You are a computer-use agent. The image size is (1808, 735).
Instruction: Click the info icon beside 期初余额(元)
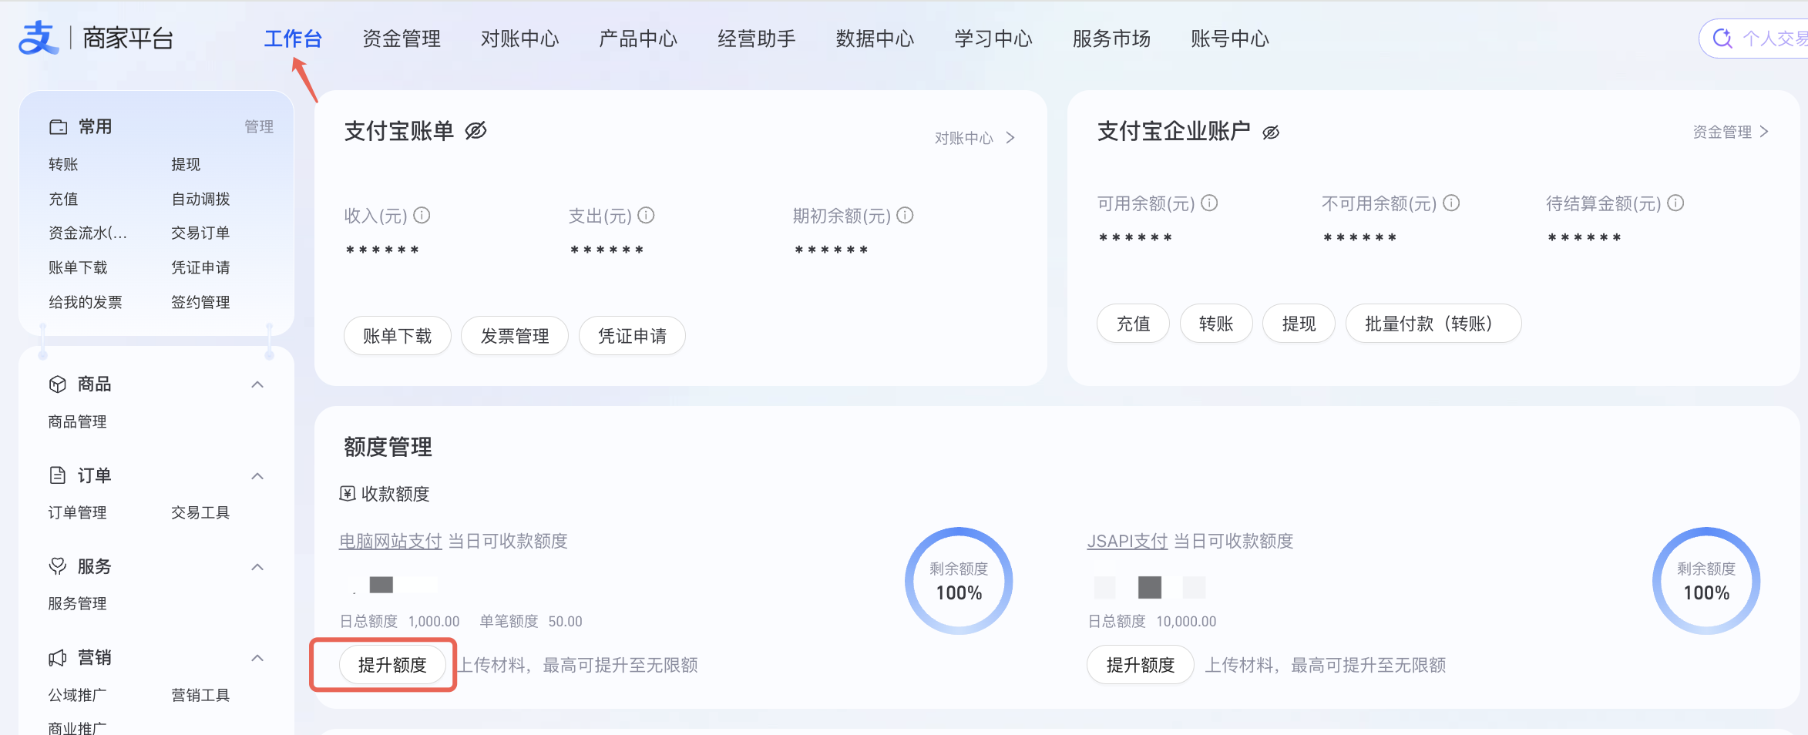(x=905, y=215)
